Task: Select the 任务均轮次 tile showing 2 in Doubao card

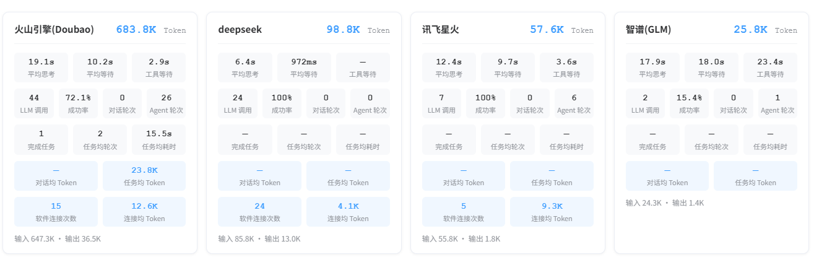Action: [x=100, y=140]
